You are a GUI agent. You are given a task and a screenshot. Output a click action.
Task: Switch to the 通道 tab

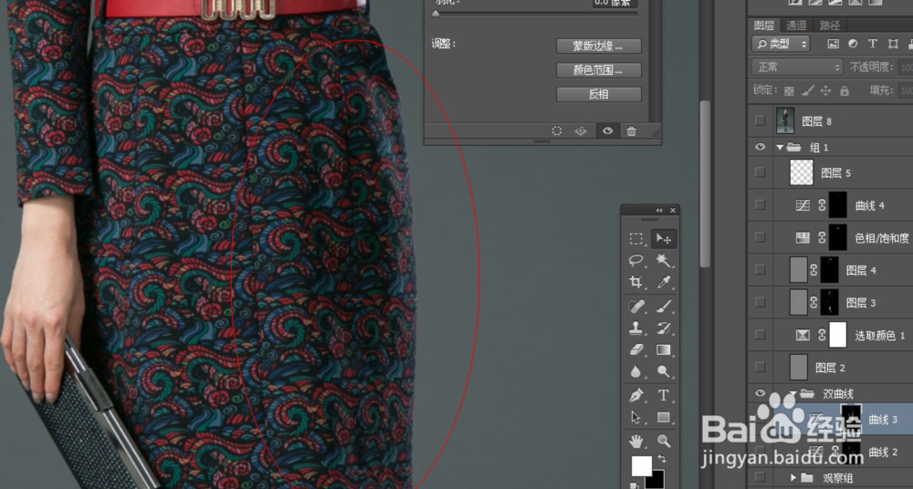796,25
